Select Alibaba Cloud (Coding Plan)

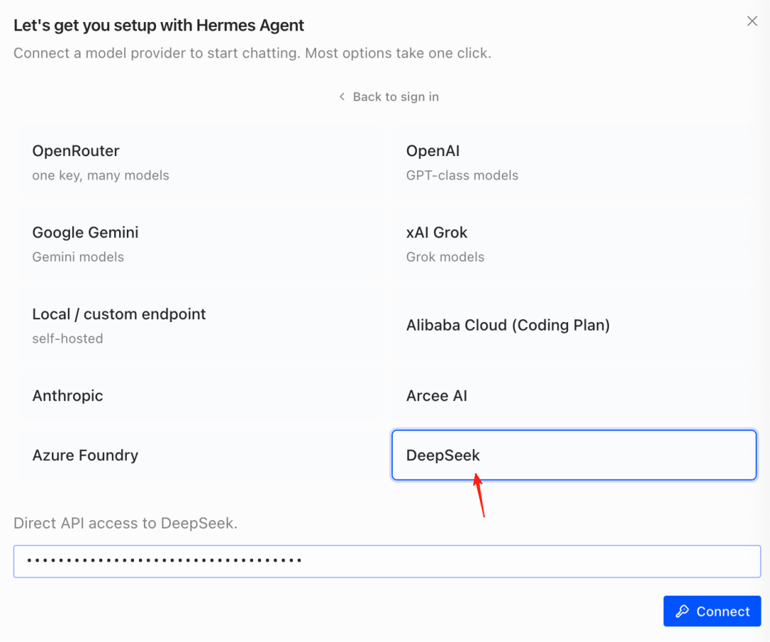(574, 325)
